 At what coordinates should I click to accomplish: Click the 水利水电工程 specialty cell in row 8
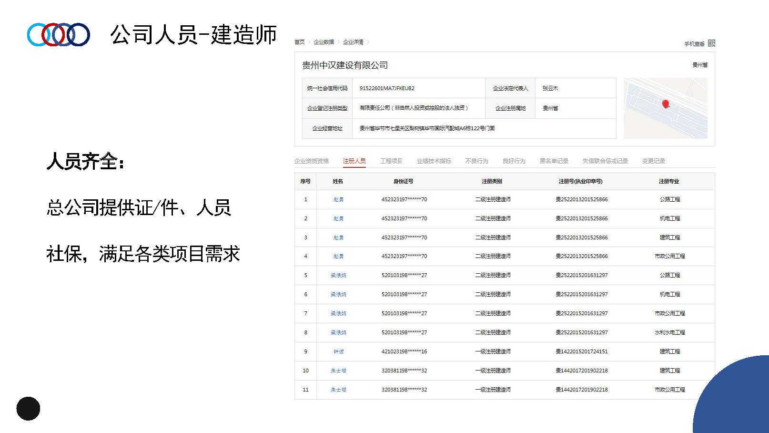669,333
